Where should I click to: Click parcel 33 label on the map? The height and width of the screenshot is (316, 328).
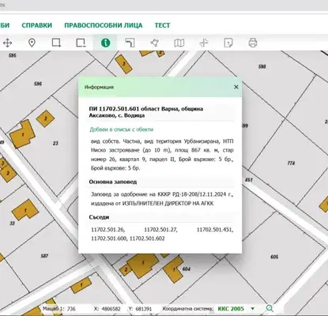point(12,224)
